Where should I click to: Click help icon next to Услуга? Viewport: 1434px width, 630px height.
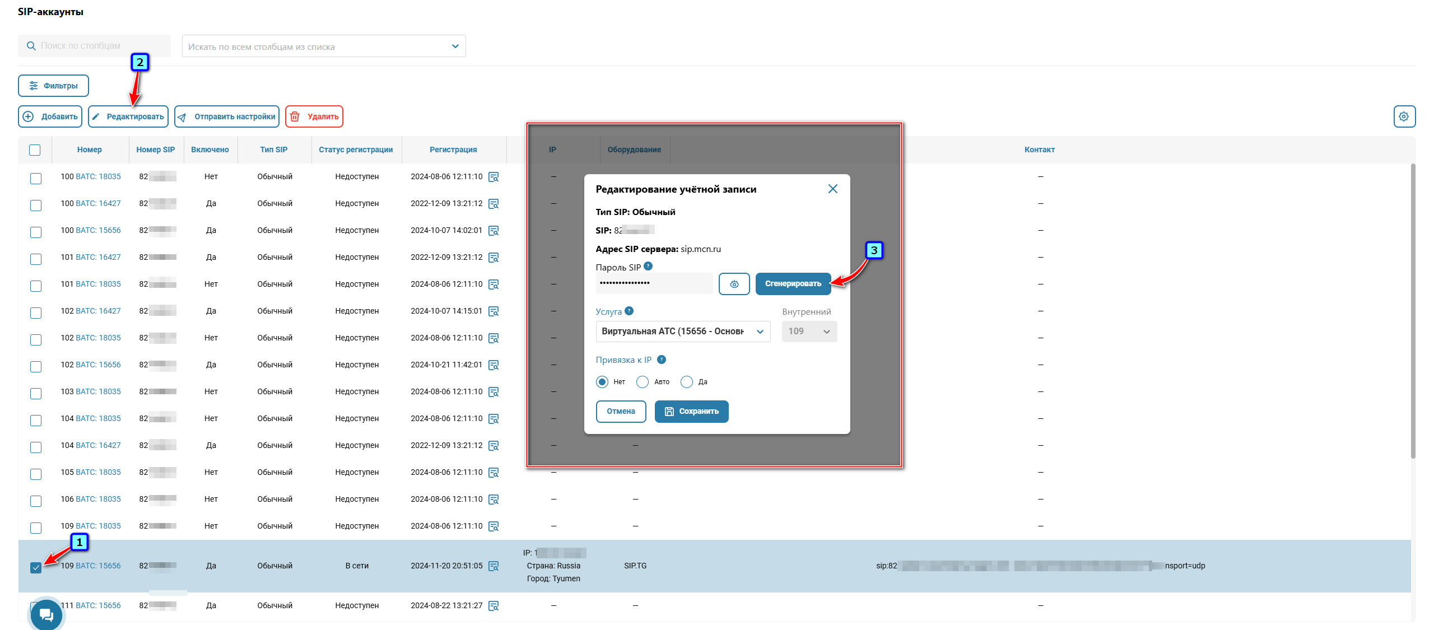629,311
